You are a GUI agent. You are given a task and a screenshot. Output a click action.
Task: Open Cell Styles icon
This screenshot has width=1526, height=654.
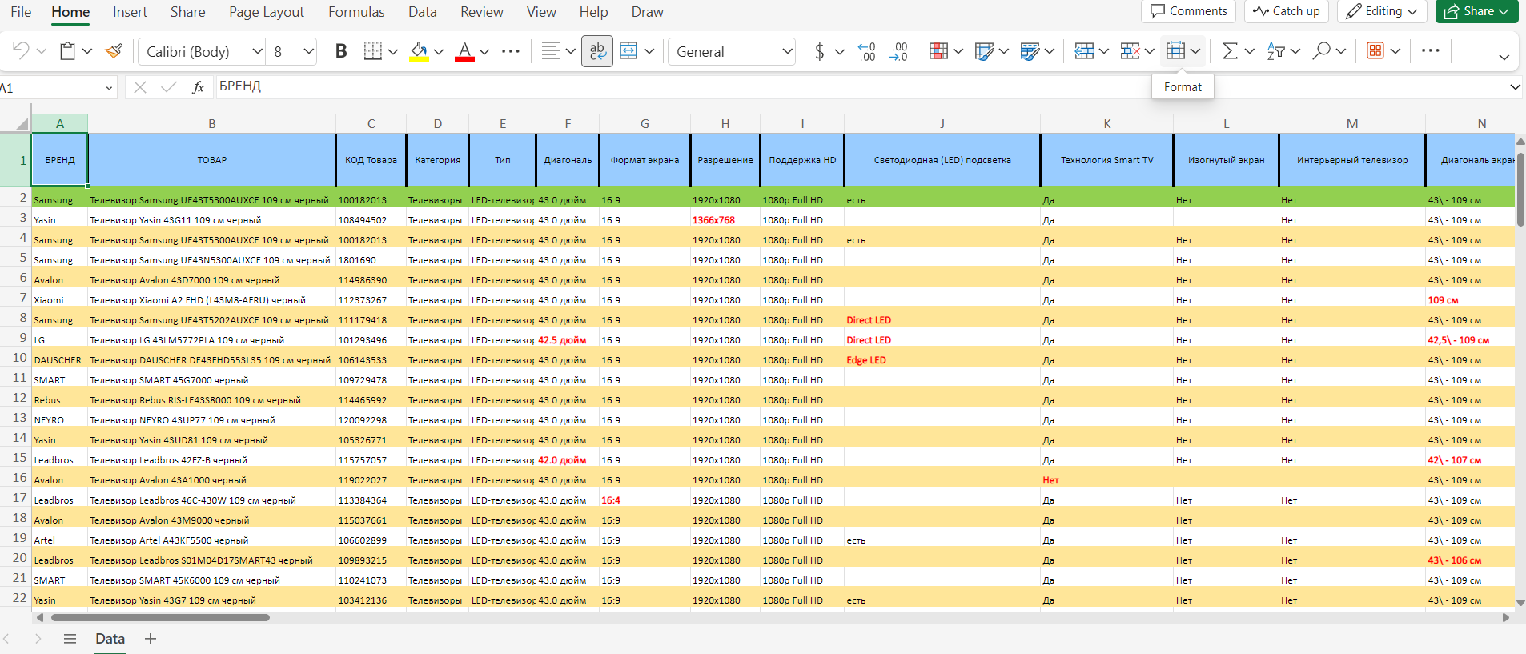click(1030, 51)
